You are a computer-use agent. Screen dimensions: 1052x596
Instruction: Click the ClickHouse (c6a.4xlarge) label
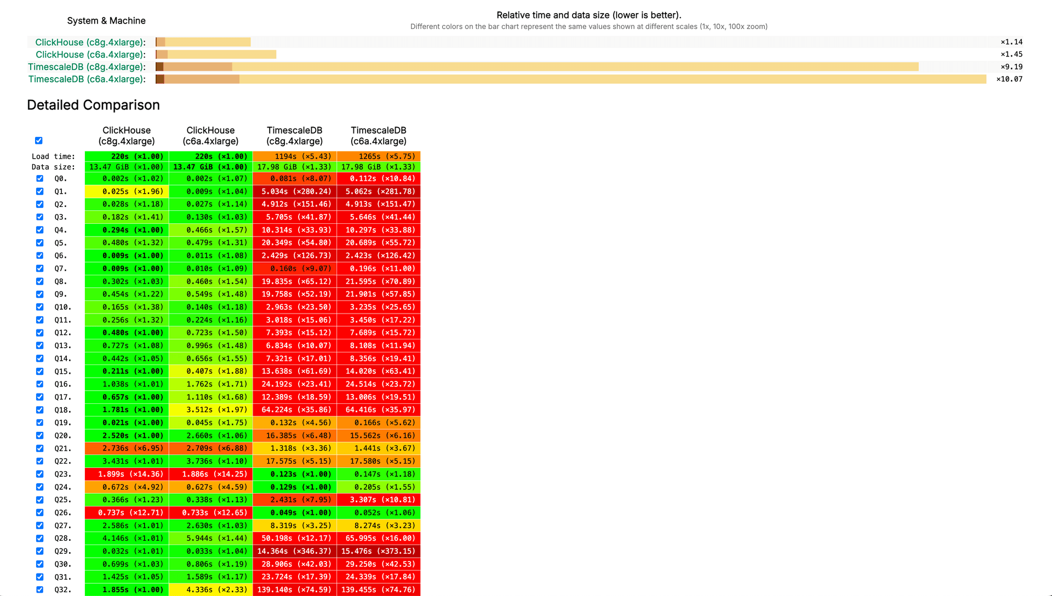pos(89,54)
